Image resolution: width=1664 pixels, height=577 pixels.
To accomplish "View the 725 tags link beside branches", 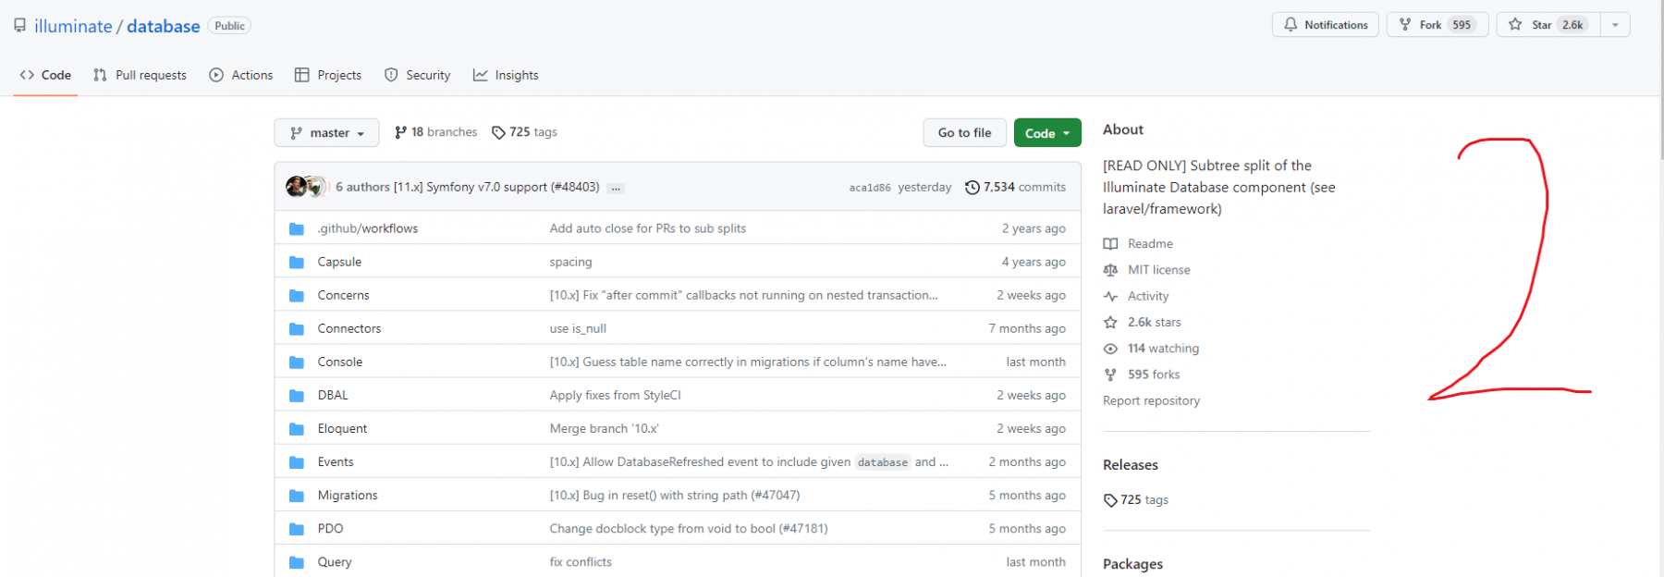I will pos(524,132).
